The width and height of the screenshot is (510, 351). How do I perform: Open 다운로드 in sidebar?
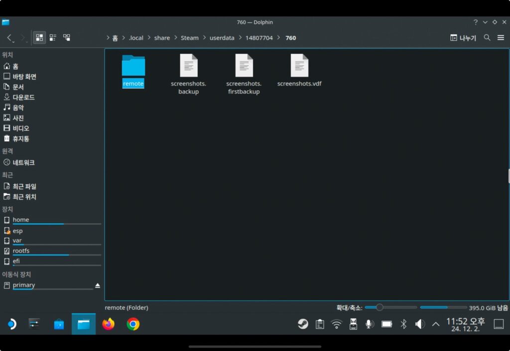coord(52,97)
